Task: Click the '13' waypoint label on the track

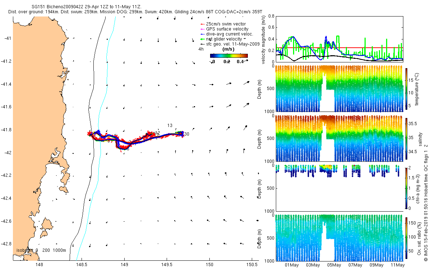Action: pos(170,125)
